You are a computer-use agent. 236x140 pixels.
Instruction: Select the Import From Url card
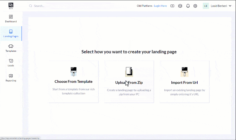pos(184,82)
